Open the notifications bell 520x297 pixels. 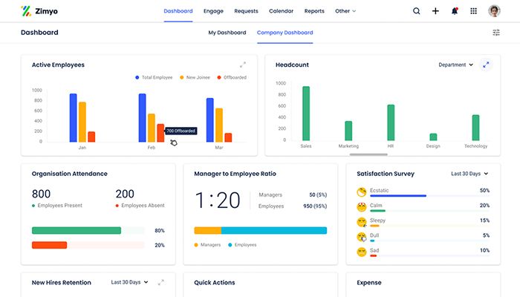click(455, 11)
